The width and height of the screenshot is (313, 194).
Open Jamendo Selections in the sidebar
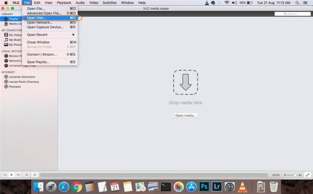pyautogui.click(x=20, y=77)
